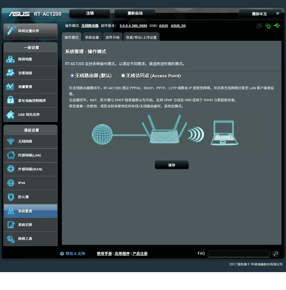The width and height of the screenshot is (286, 290).
Task: Open Administration (系统管理) person icon
Action: (x=11, y=211)
